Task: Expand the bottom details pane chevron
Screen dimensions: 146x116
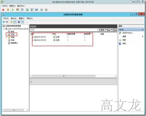Action: (31, 82)
